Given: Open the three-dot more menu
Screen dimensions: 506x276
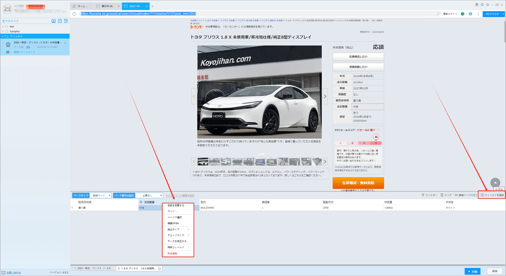Looking at the screenshot, I should (478, 14).
